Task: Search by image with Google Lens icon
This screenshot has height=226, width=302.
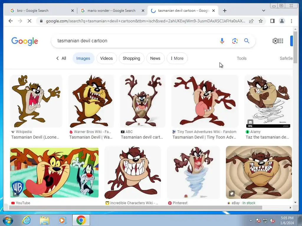Action: (x=235, y=41)
